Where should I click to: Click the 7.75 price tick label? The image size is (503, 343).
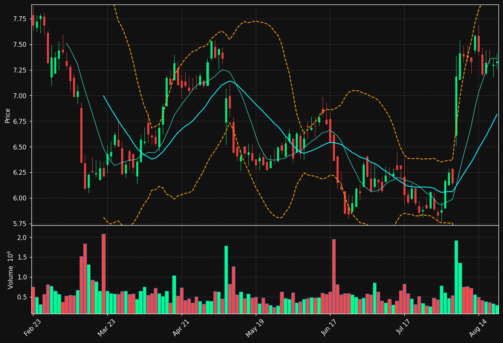point(21,19)
